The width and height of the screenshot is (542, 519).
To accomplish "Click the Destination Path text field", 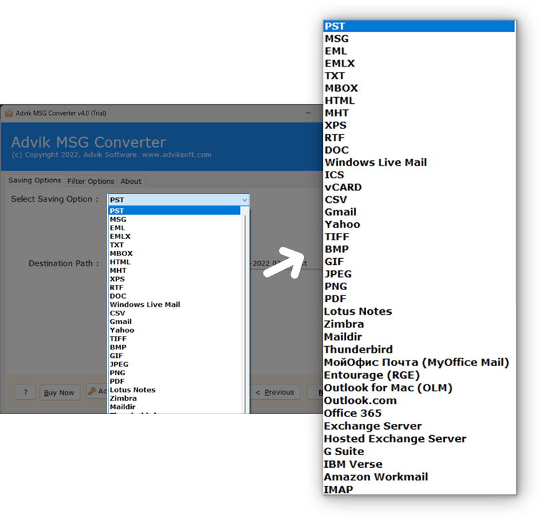I will point(285,263).
